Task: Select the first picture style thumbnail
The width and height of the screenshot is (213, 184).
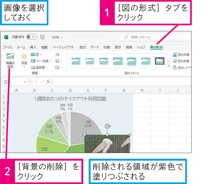Action: point(76,61)
